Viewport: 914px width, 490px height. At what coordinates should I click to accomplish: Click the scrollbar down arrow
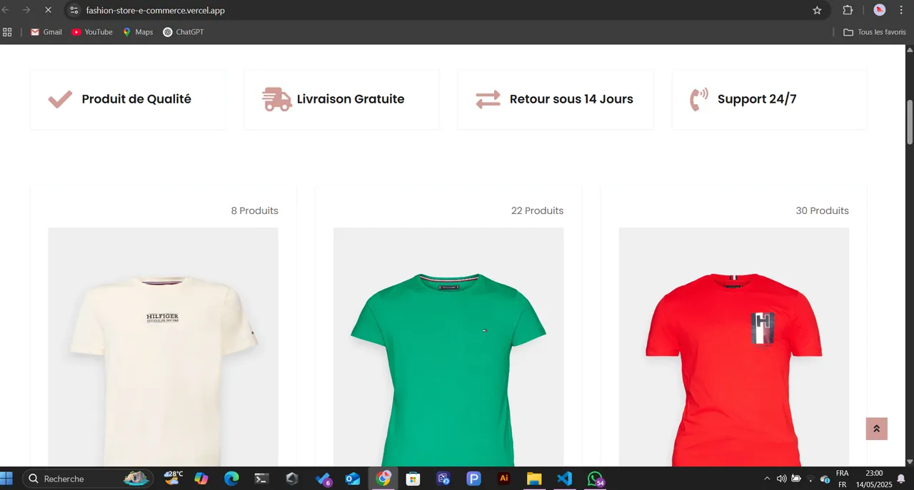point(909,461)
